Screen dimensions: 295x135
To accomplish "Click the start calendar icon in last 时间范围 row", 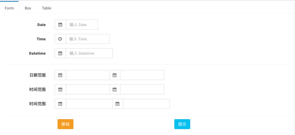I will (x=60, y=104).
